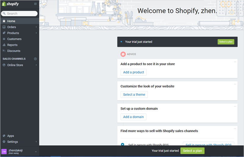Open options dots on custom domain card
The width and height of the screenshot is (244, 157).
pos(235,107)
